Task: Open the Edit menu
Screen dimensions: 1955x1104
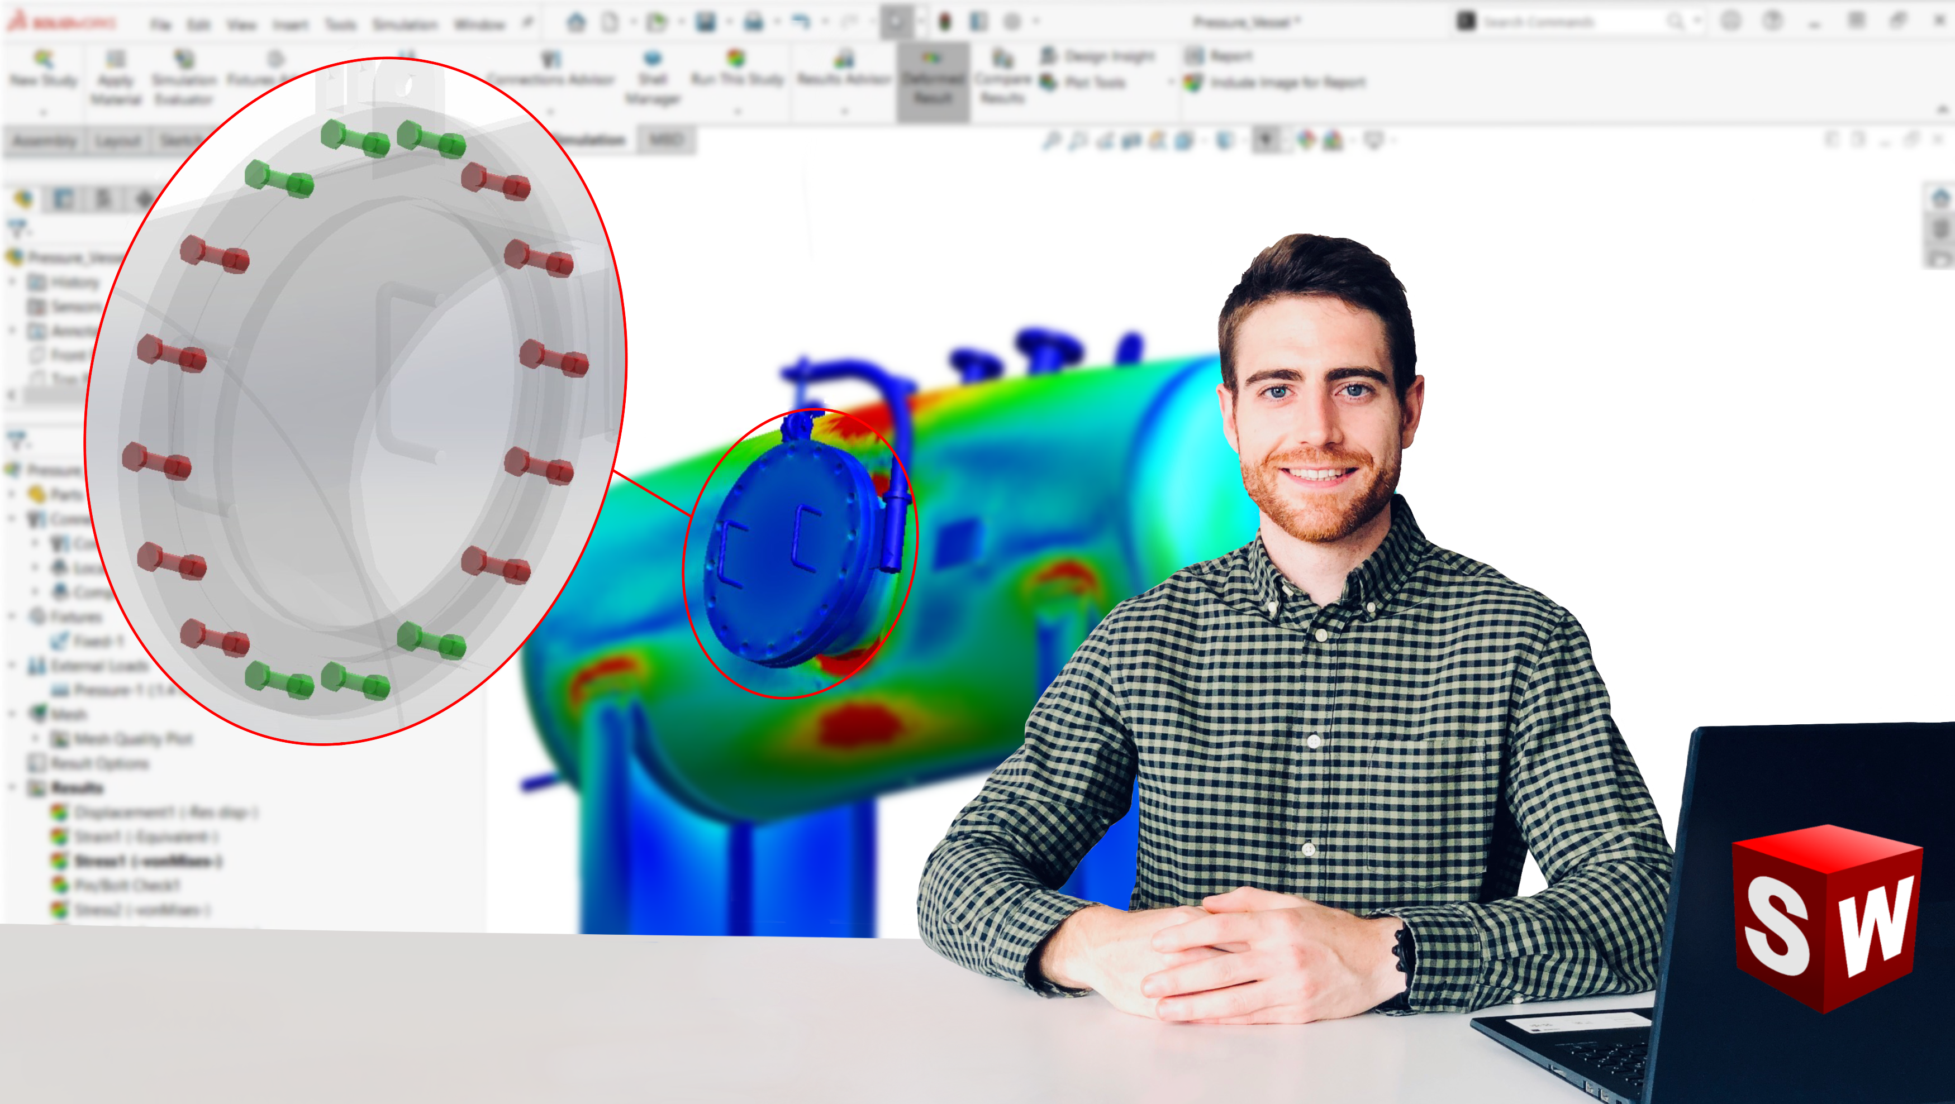Action: [198, 25]
